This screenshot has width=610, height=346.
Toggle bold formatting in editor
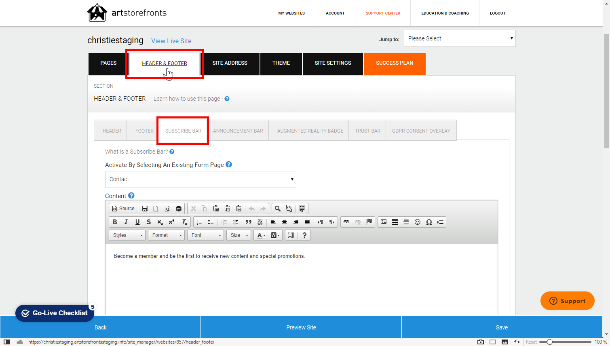click(x=115, y=222)
